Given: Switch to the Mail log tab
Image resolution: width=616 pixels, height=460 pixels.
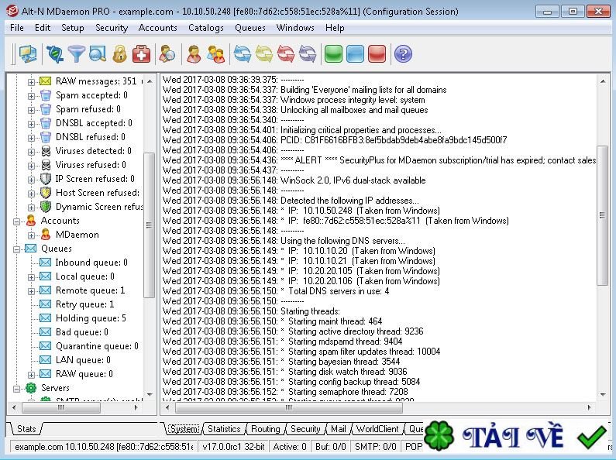Looking at the screenshot, I should click(339, 429).
